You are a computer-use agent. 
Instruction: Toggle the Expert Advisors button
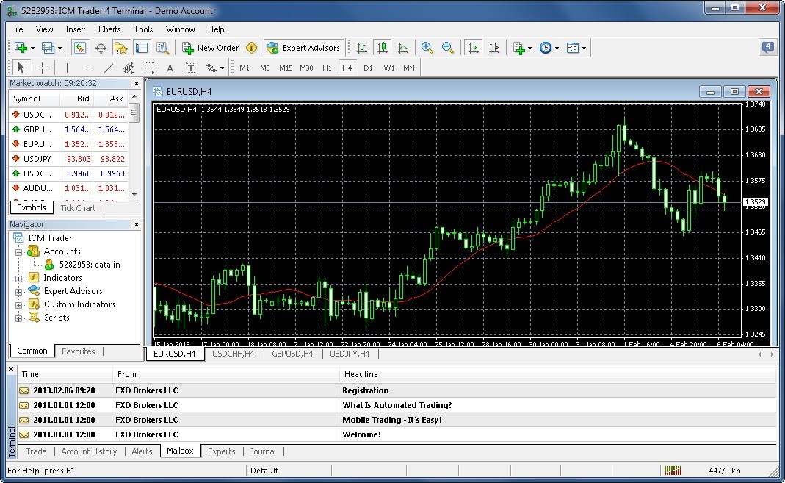coord(303,48)
